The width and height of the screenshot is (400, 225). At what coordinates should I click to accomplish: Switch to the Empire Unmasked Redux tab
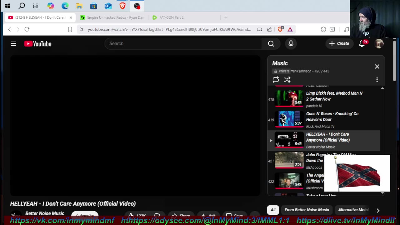click(x=112, y=17)
